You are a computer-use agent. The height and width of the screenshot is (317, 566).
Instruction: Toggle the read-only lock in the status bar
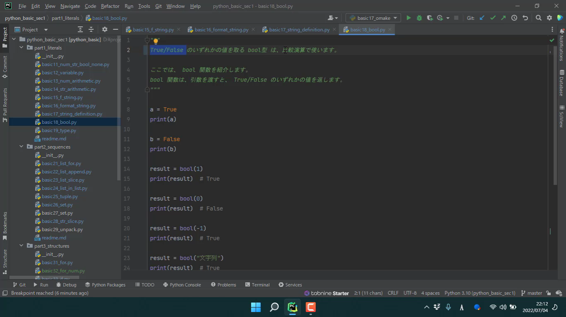pos(549,293)
